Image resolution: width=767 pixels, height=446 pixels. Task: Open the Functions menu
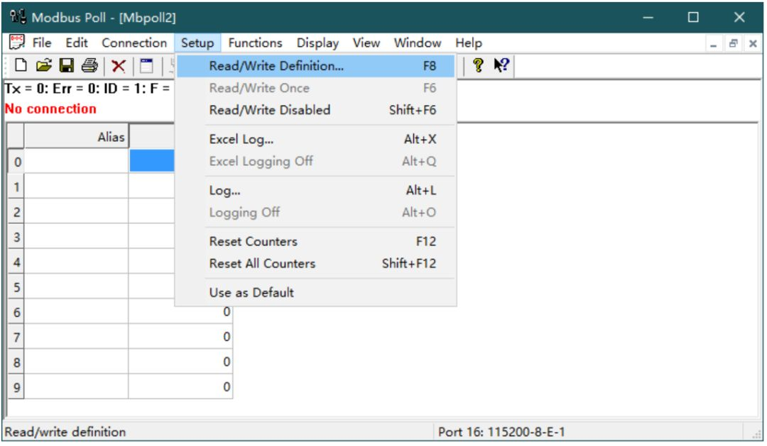click(255, 43)
